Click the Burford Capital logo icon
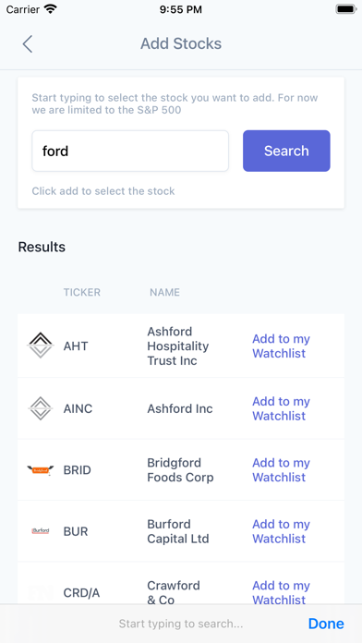The image size is (362, 643). pyautogui.click(x=41, y=531)
